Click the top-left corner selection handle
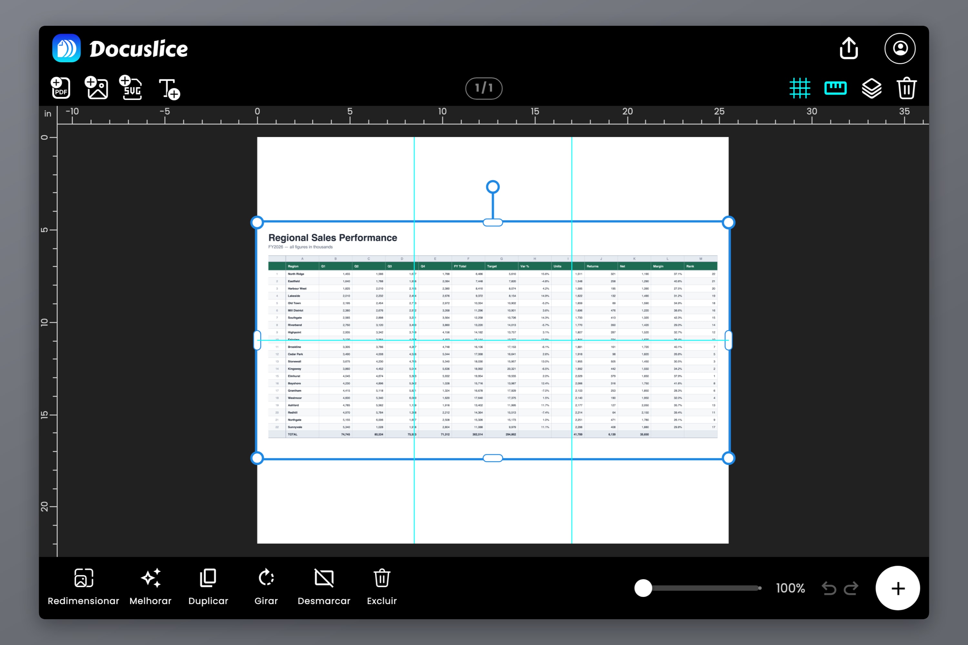The height and width of the screenshot is (645, 968). (257, 223)
